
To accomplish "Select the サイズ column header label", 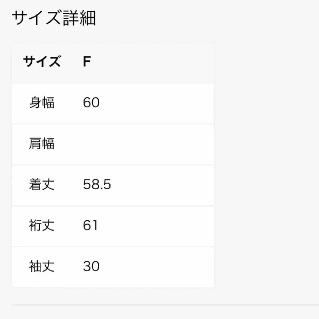I will [x=42, y=62].
